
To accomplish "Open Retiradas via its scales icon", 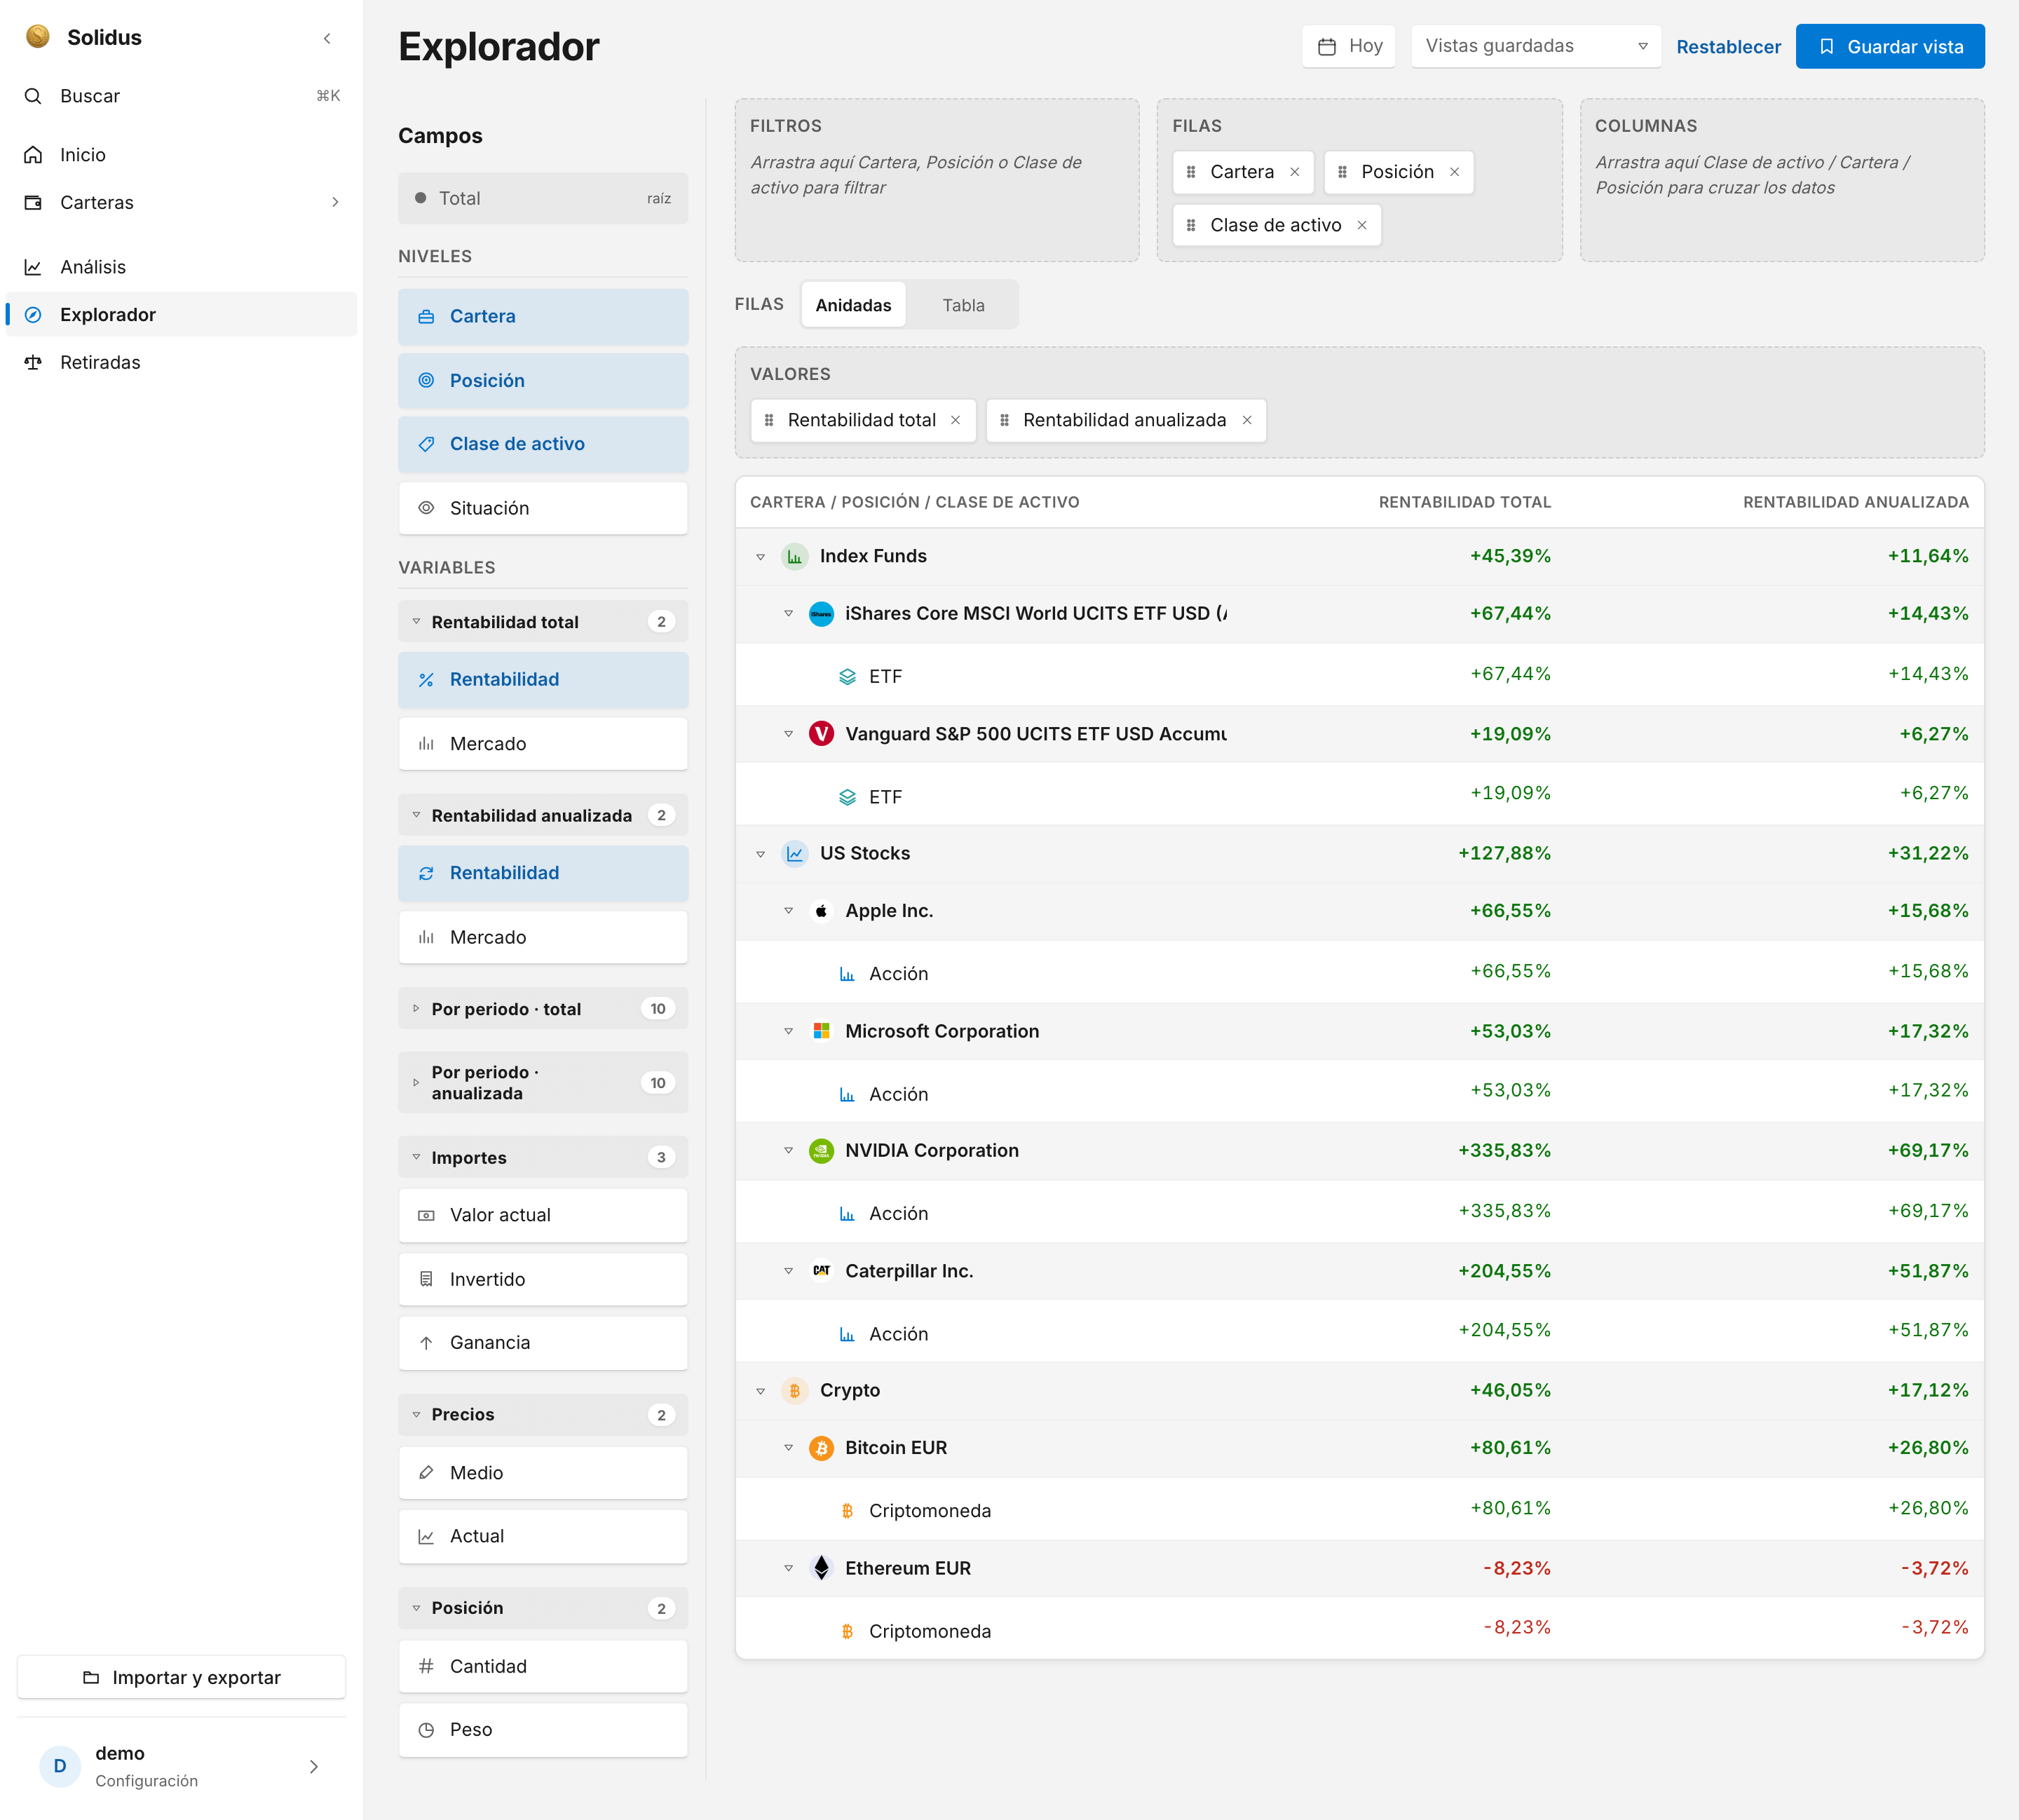I will (33, 362).
